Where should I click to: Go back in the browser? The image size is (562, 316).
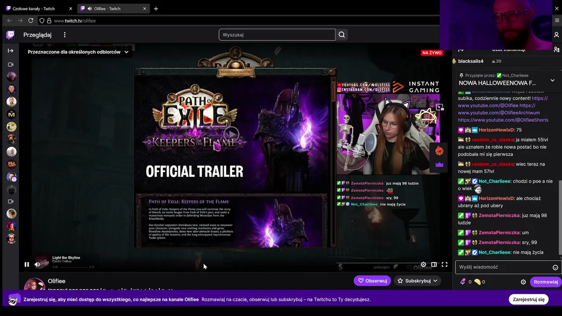(x=10, y=21)
